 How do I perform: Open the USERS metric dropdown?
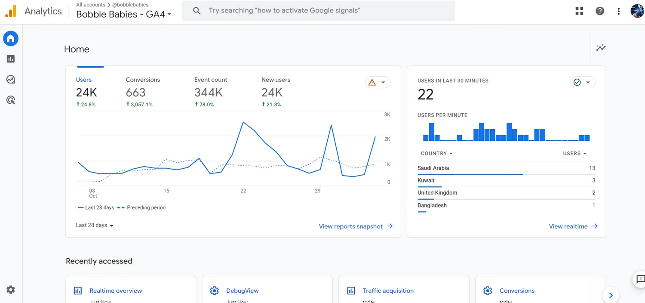pos(575,154)
